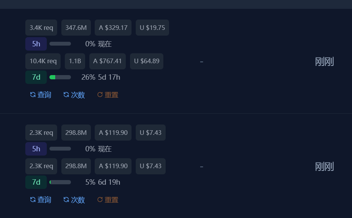Click the A $767.41 cost chip
The image size is (352, 218).
[x=107, y=61]
